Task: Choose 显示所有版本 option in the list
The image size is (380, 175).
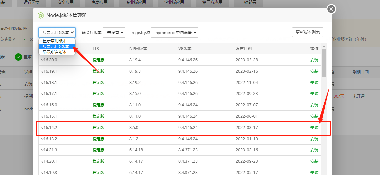Action: 57,52
